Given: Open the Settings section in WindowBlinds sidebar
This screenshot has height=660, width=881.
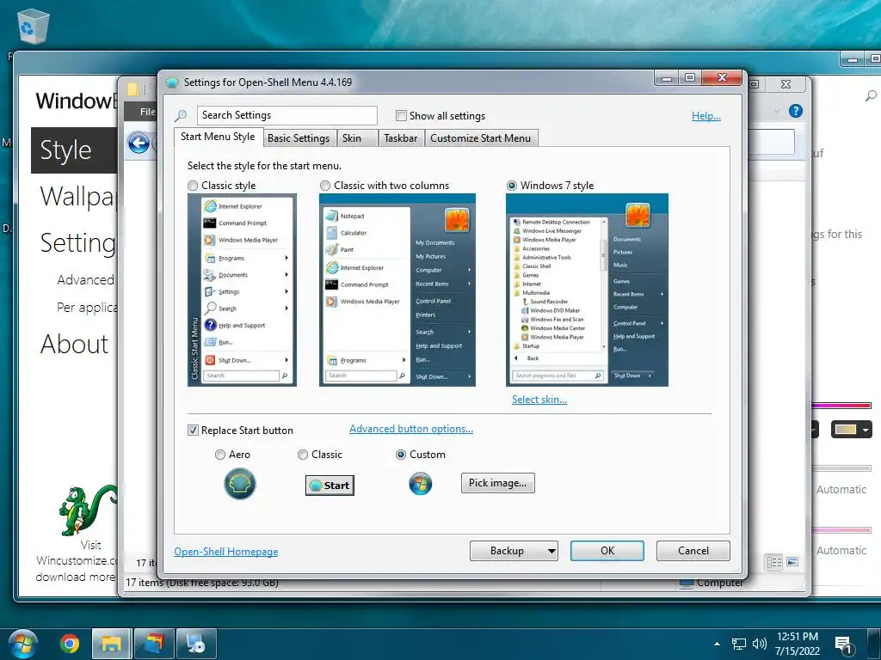Looking at the screenshot, I should click(x=77, y=243).
